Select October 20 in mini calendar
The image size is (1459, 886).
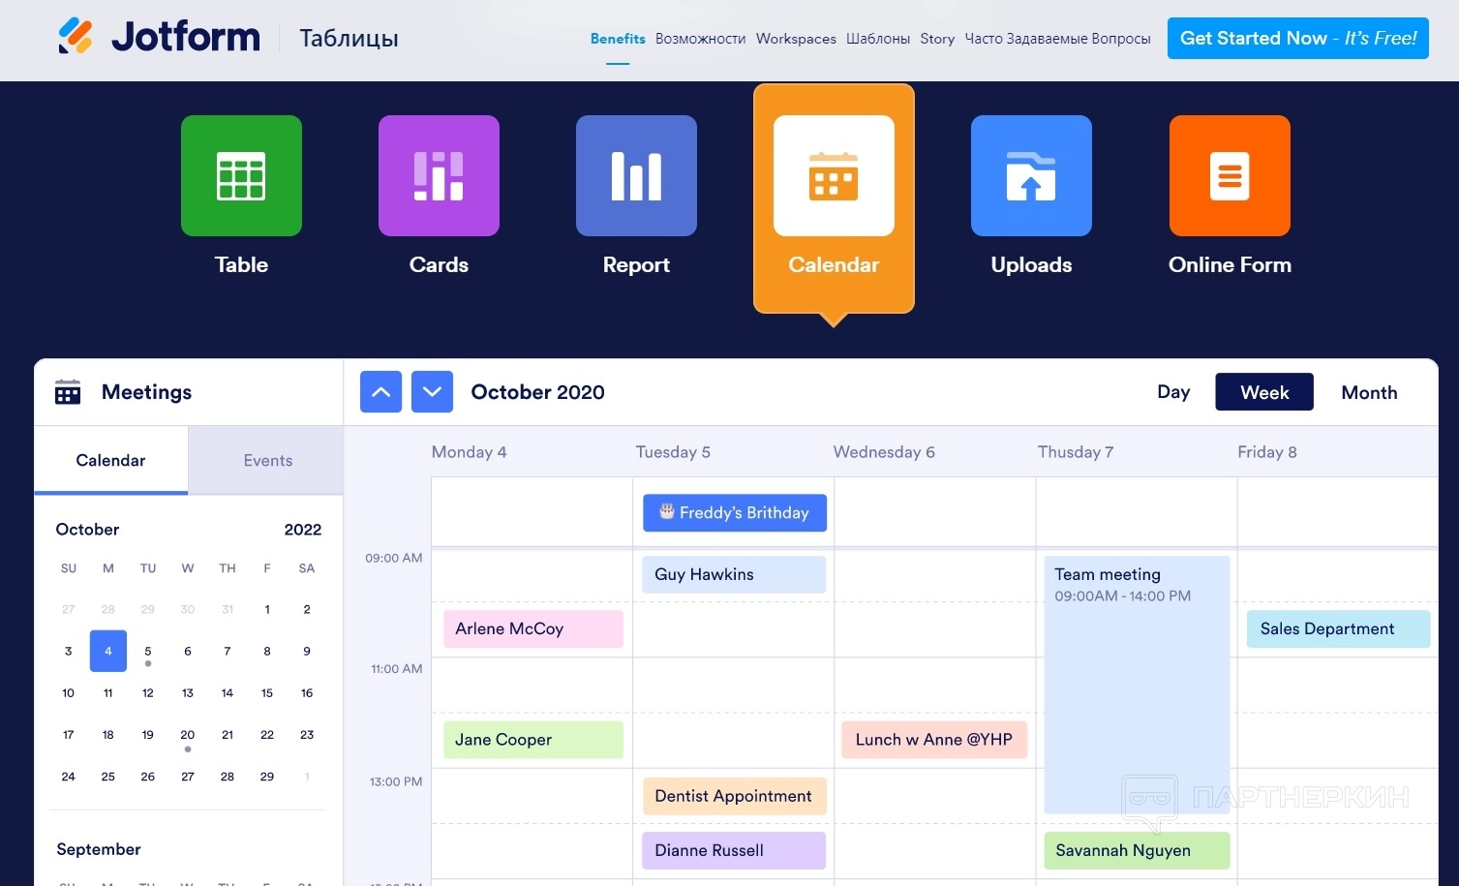188,735
